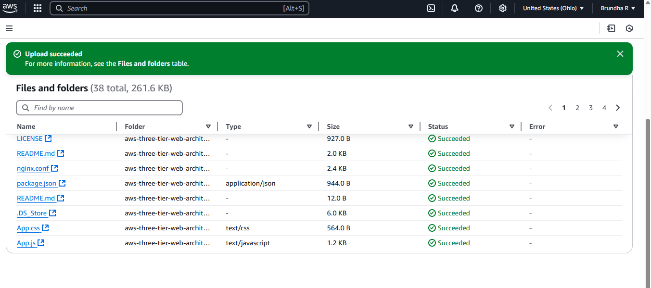Go to page 2 of the table

click(577, 108)
